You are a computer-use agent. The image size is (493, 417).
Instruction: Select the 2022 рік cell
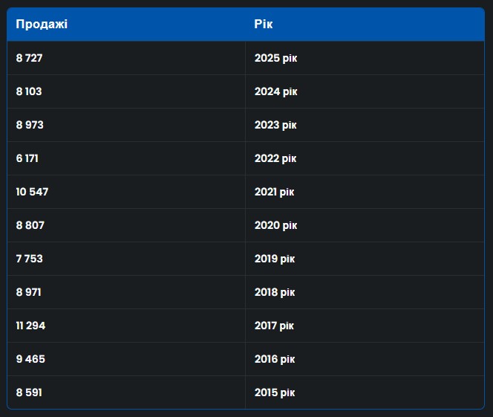point(275,158)
